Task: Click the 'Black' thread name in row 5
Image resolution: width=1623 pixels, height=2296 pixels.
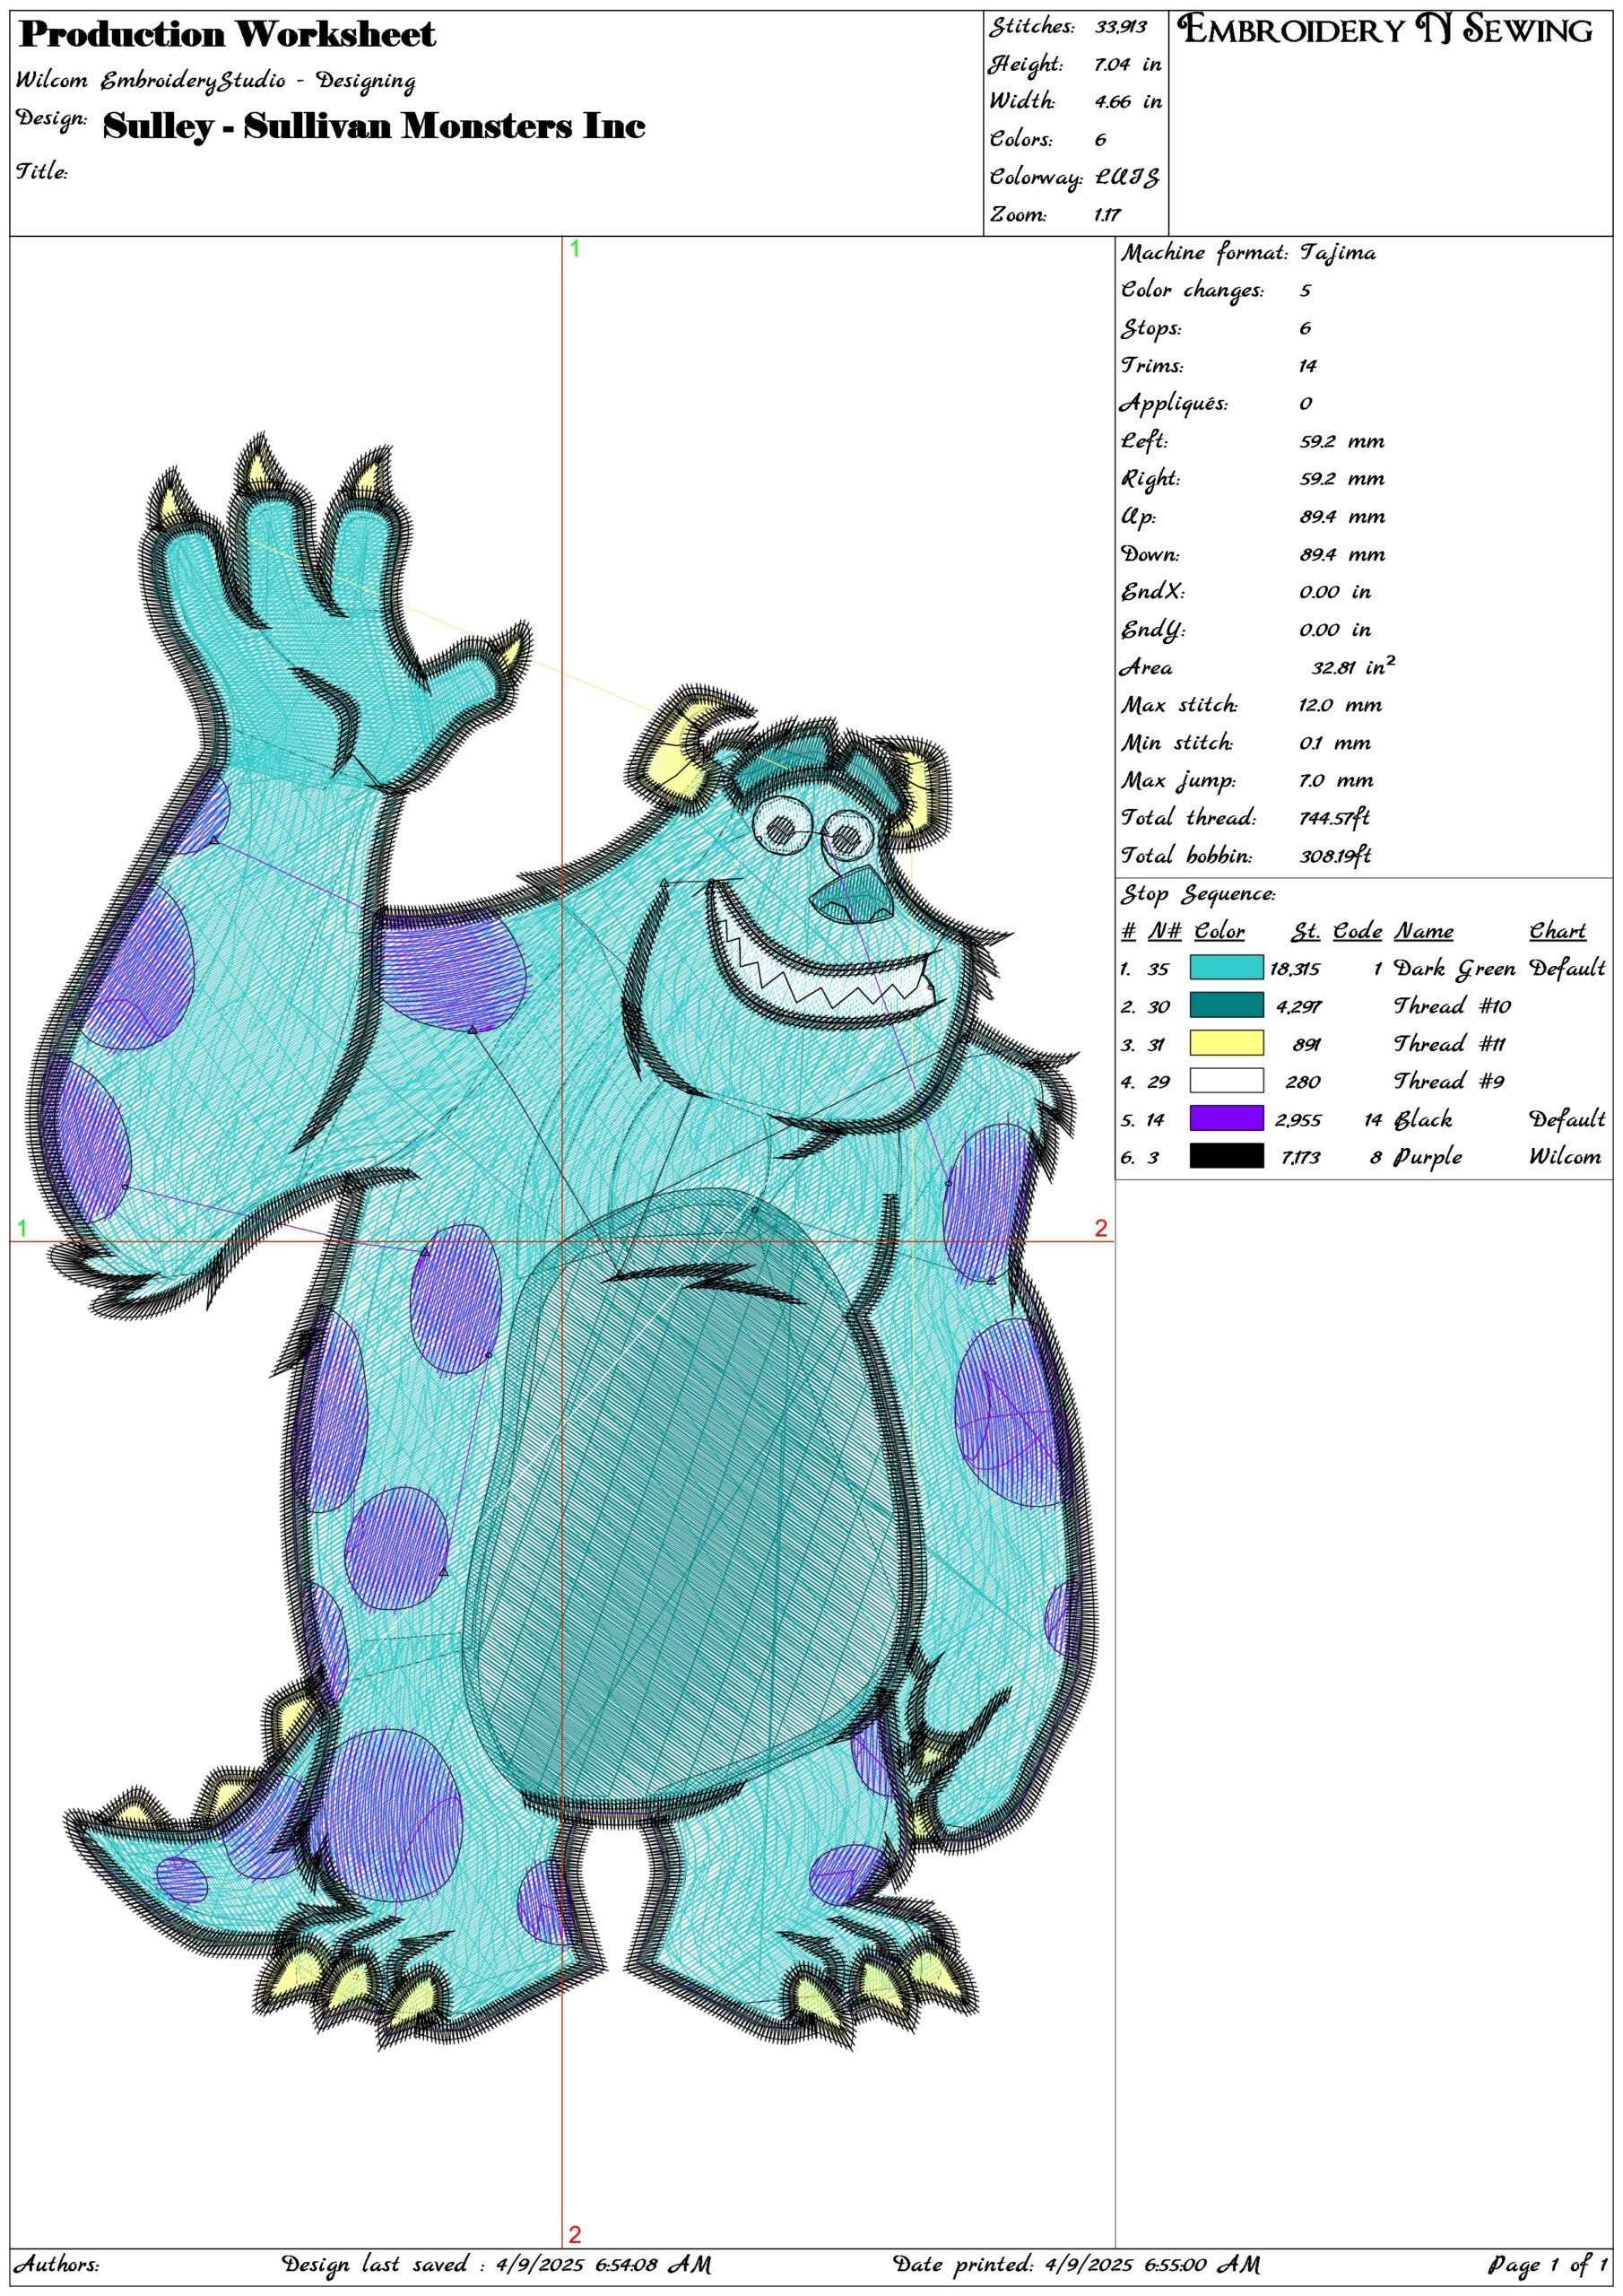Action: point(1423,1119)
